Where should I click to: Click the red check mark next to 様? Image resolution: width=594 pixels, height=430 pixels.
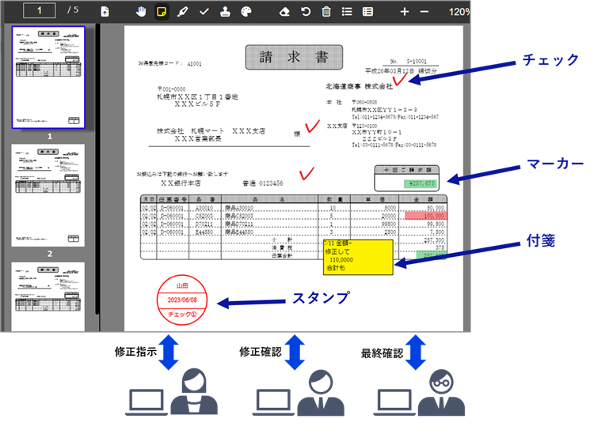[x=313, y=126]
